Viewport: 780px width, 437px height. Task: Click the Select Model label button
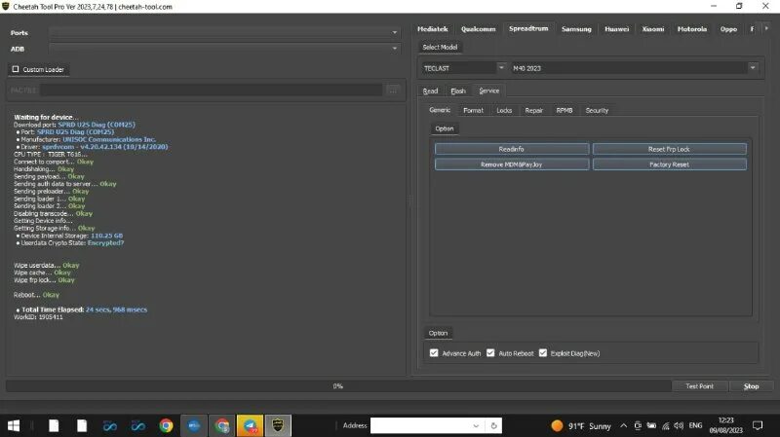440,47
